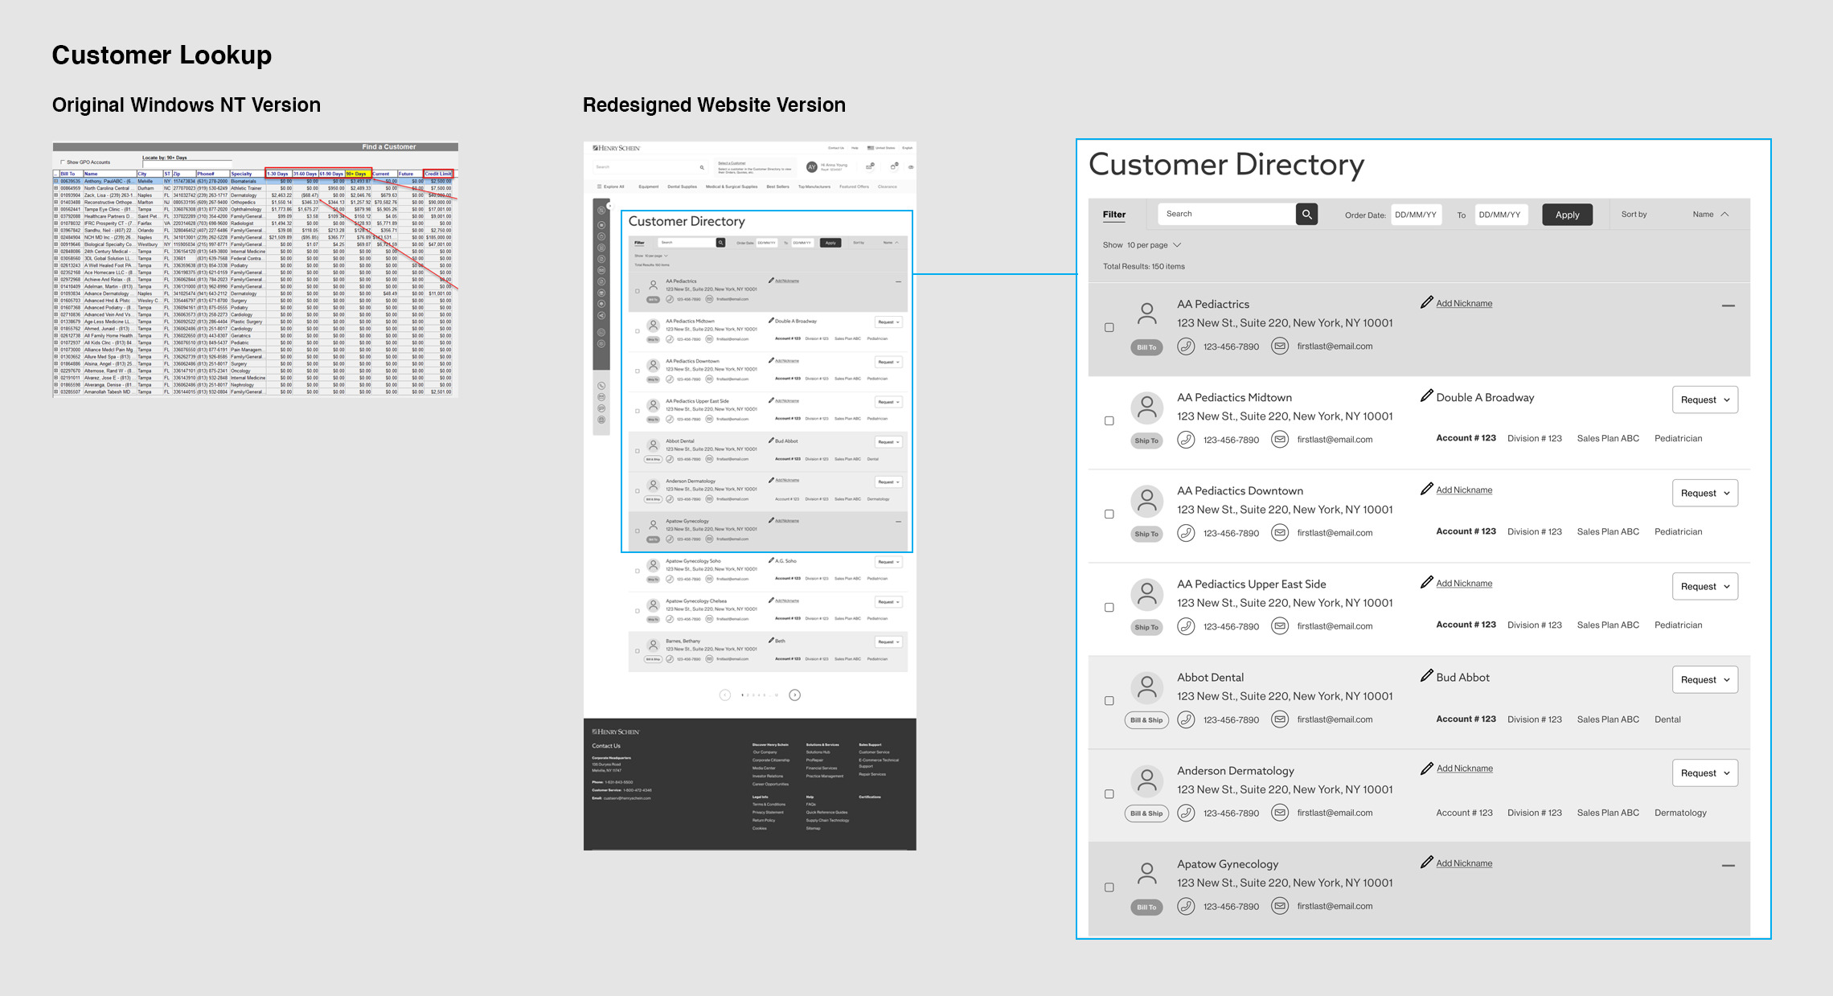Open Request dropdown for enlarged AA Pediactrics Downtown
1833x996 pixels.
coord(1704,493)
